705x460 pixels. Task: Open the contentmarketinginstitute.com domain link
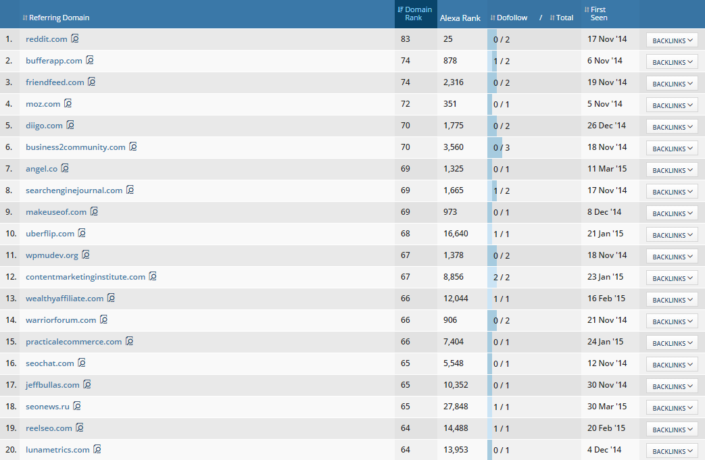[x=85, y=277]
